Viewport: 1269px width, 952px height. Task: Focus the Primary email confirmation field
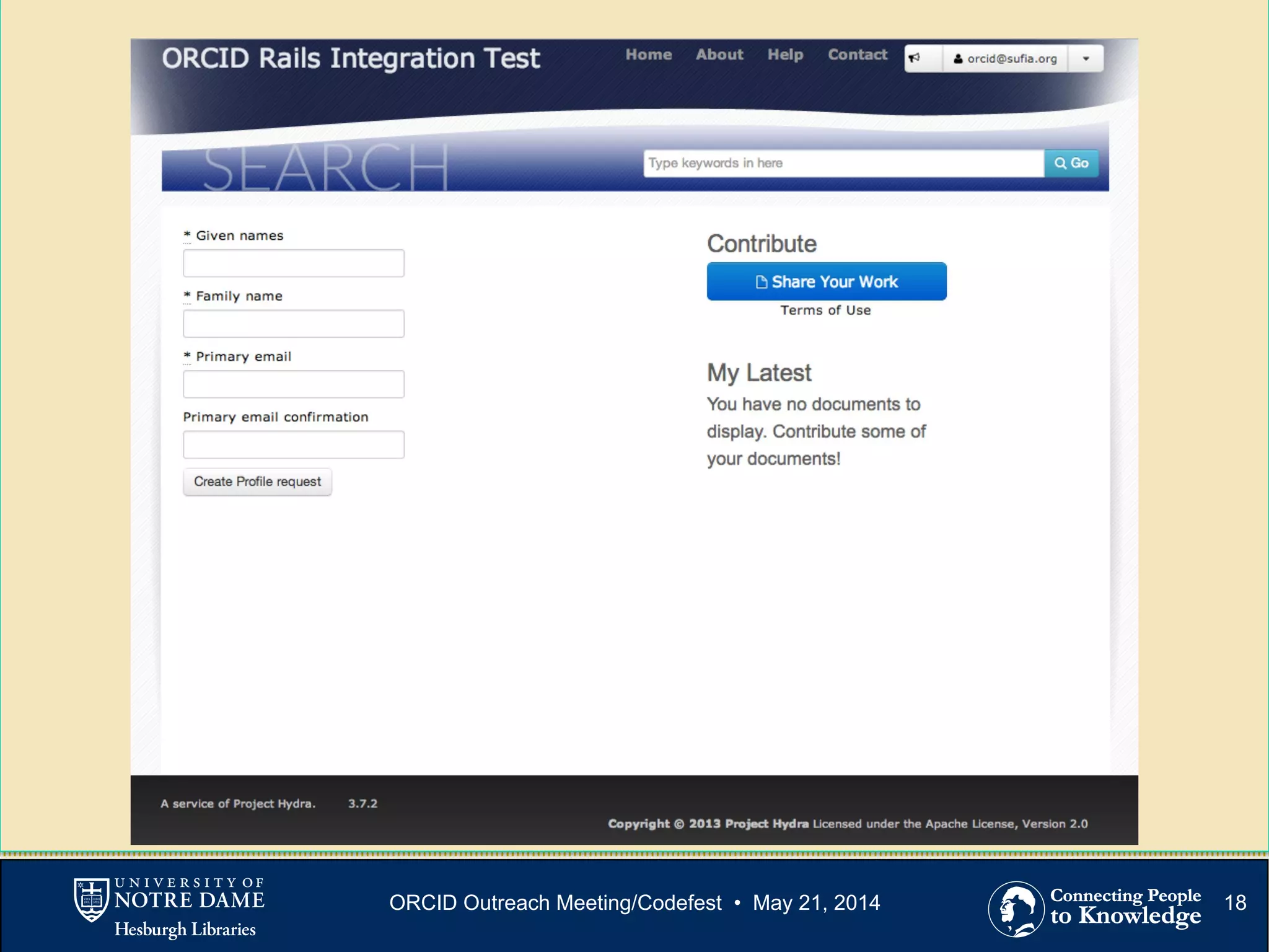294,444
